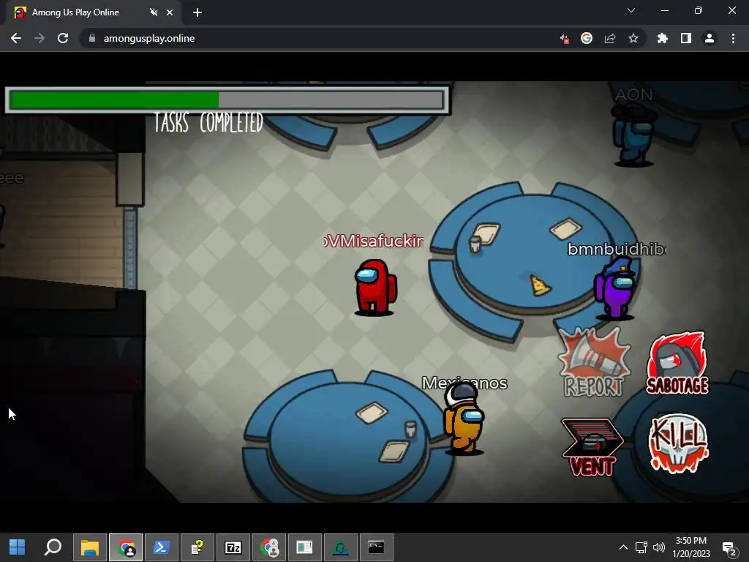The image size is (749, 562).
Task: Open File Explorer from the taskbar
Action: coord(89,547)
